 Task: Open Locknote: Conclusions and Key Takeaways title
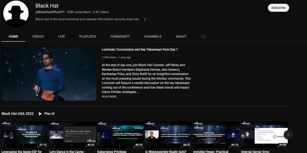[140, 49]
